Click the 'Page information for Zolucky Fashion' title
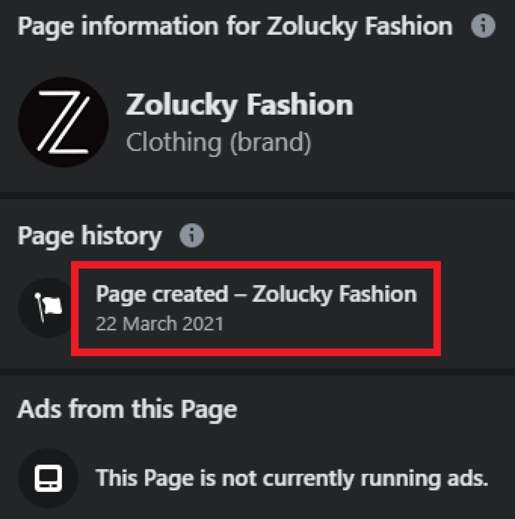The width and height of the screenshot is (515, 519). click(x=235, y=26)
